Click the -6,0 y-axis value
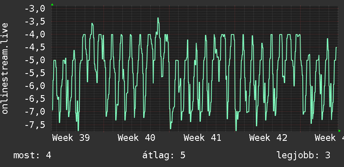 tap(35, 86)
